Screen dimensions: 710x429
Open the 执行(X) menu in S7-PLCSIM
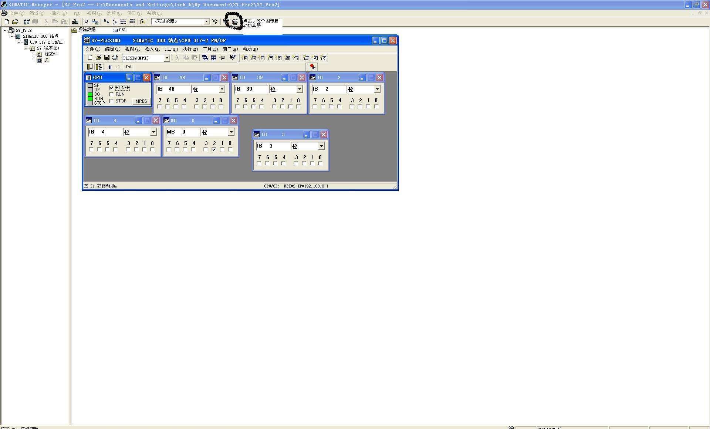190,49
